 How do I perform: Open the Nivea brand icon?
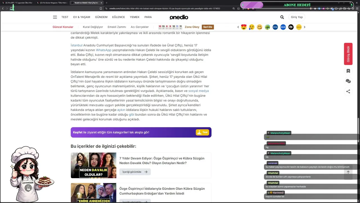[x=275, y=27]
